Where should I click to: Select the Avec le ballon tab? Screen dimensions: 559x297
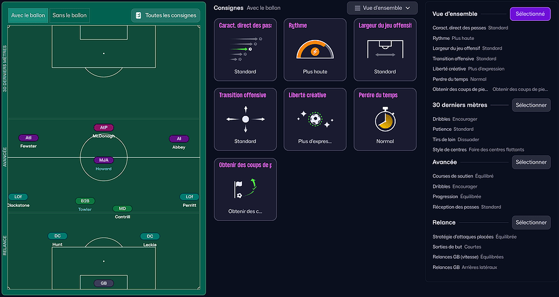(28, 15)
